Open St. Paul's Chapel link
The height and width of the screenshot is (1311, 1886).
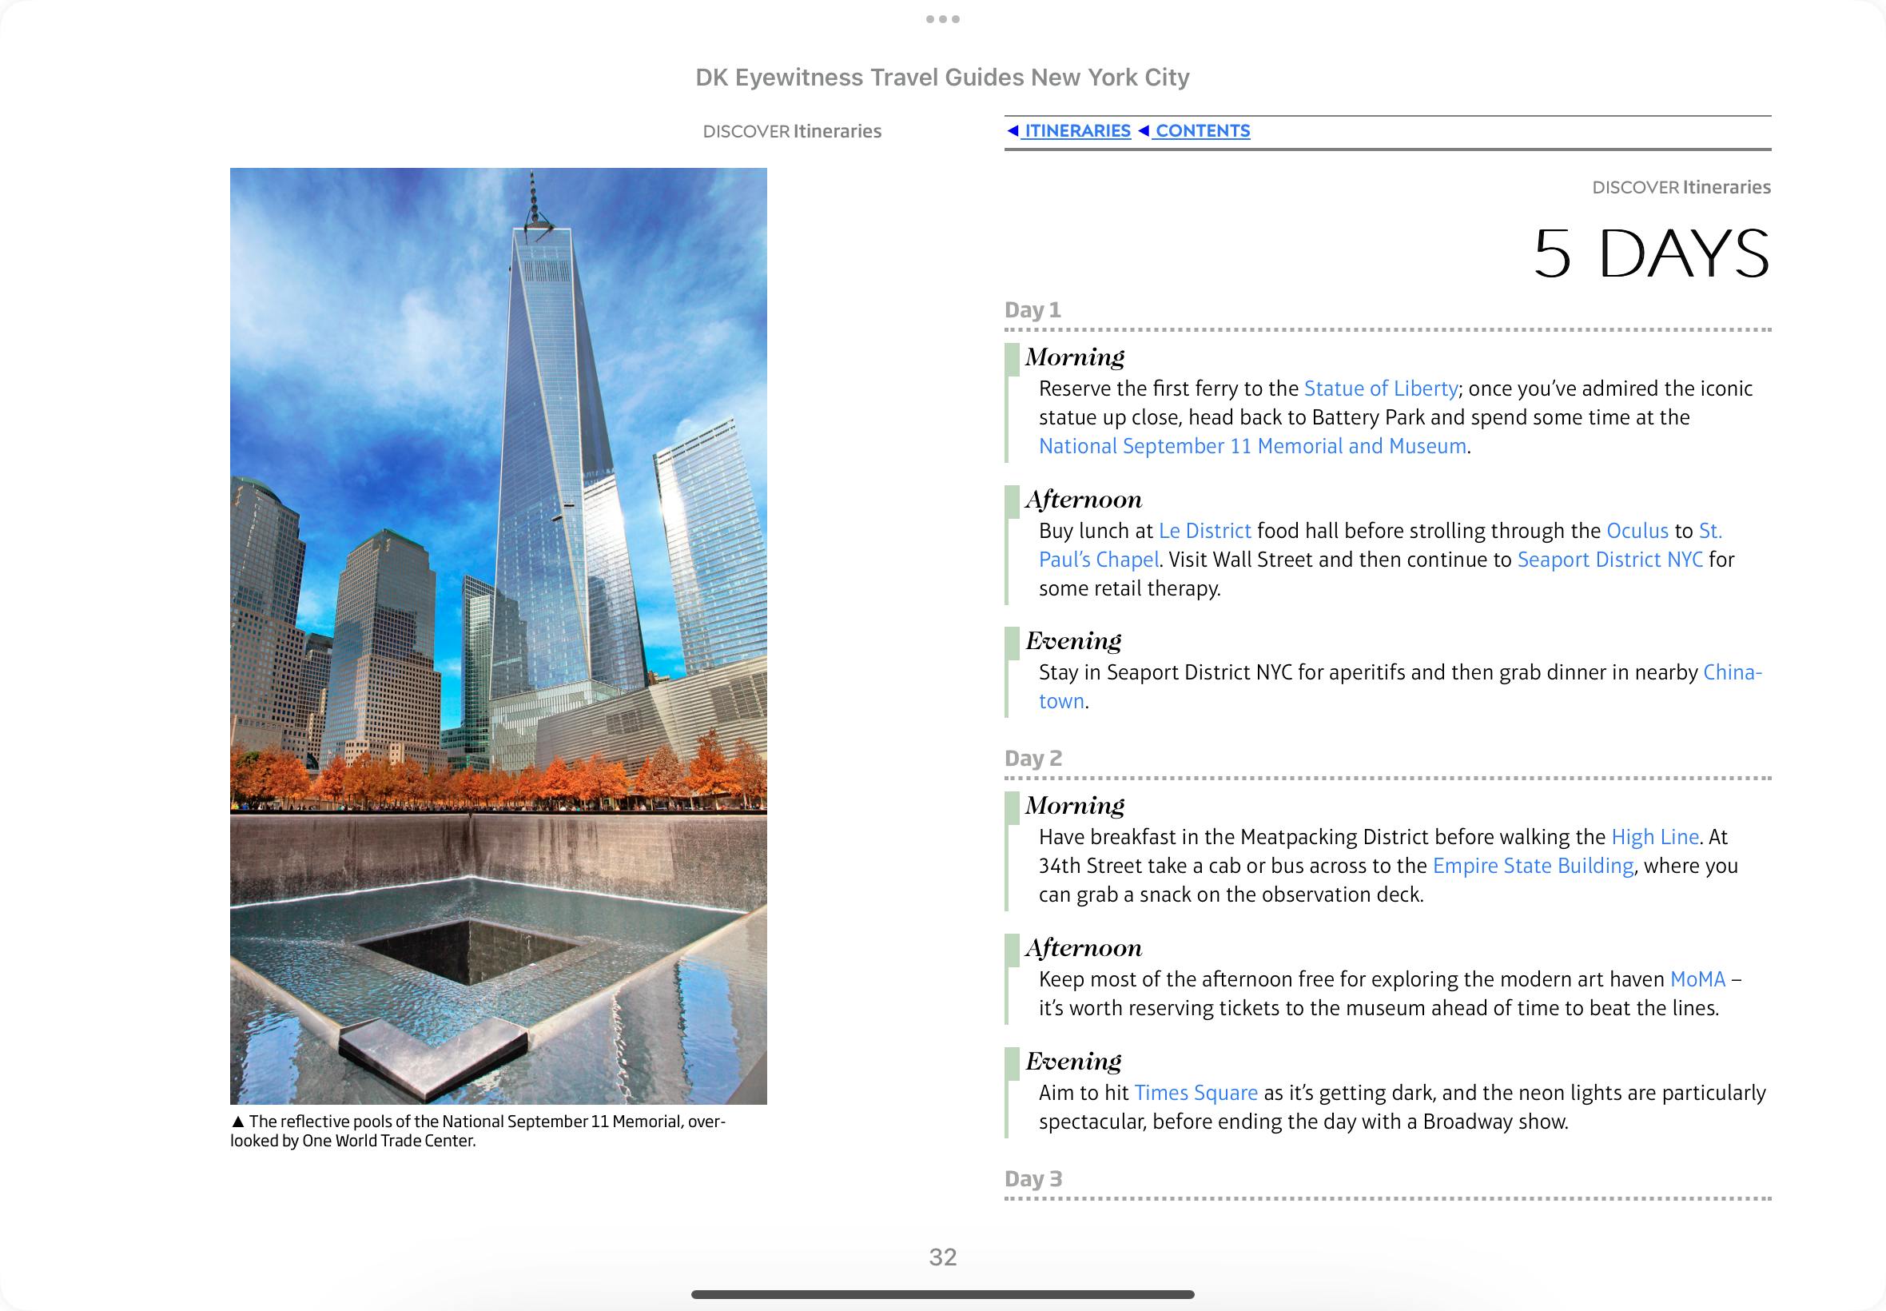tap(1099, 560)
